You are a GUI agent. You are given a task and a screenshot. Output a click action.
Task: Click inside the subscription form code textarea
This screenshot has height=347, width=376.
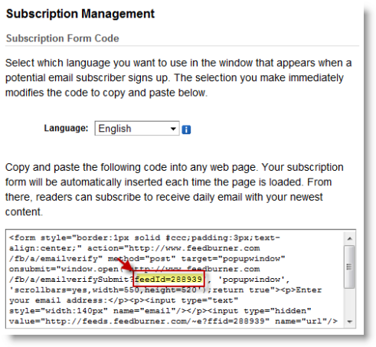pos(181,279)
